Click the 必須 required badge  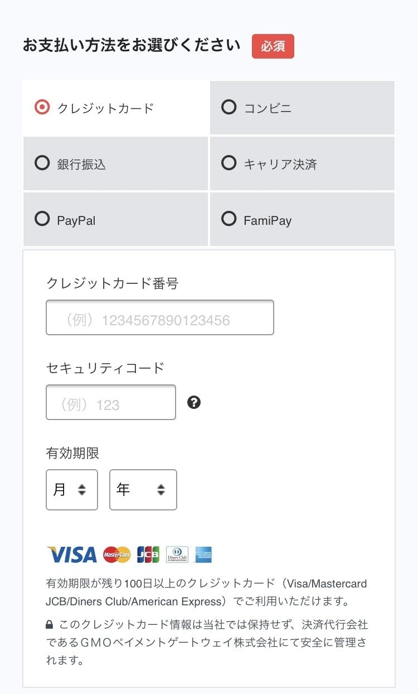273,46
